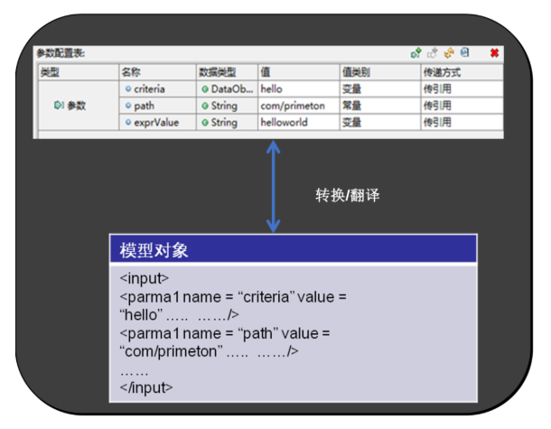Viewport: 551px width, 429px height.
Task: Click the blue document toolbar icon
Action: (x=464, y=53)
